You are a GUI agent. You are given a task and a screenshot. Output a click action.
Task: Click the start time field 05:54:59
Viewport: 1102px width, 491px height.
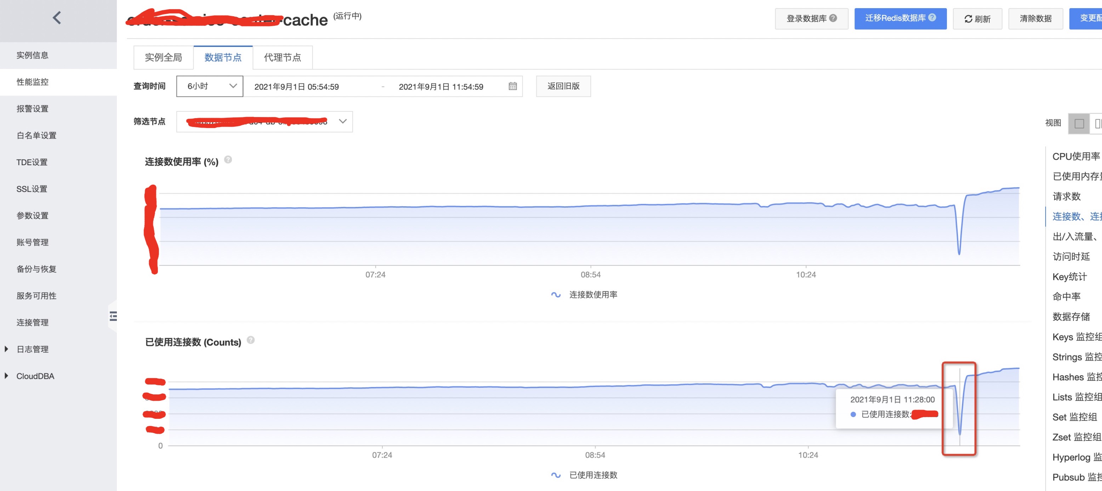pyautogui.click(x=296, y=87)
